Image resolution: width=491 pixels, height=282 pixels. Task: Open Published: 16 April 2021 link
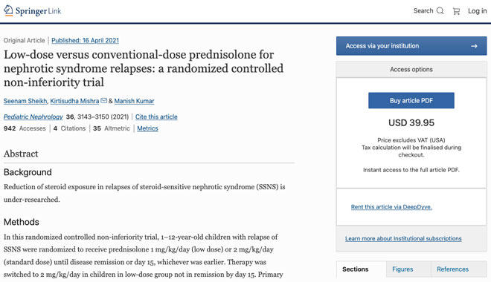85,40
